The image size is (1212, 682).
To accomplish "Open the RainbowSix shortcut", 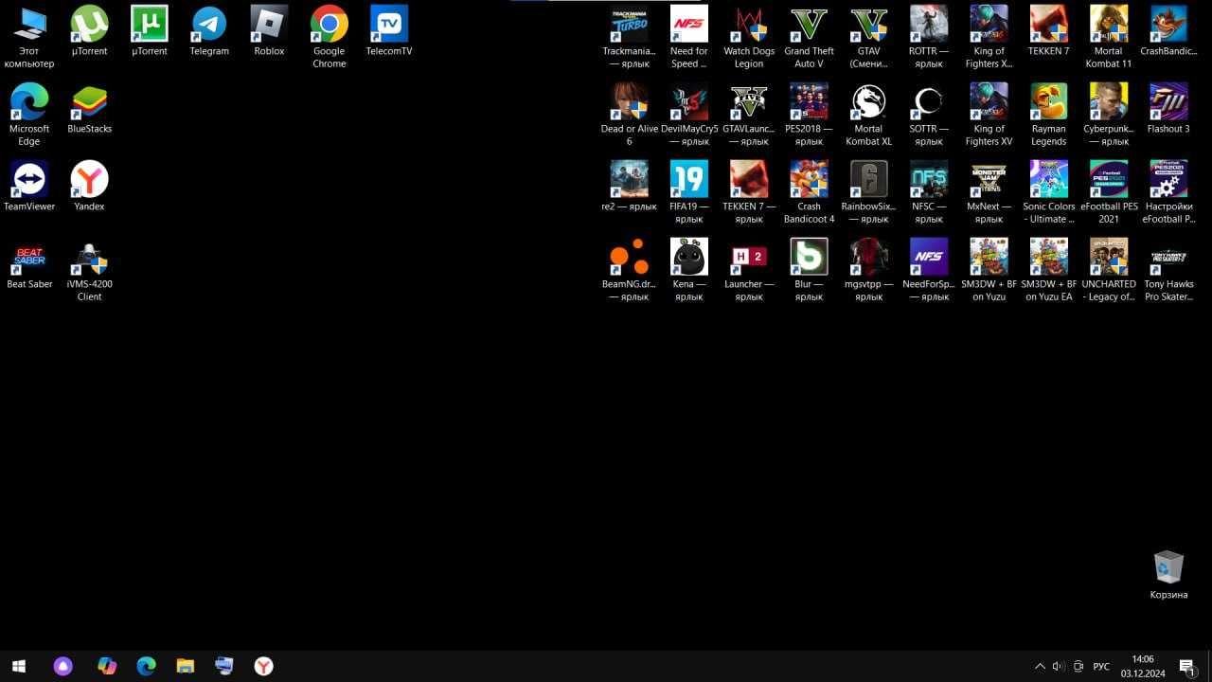I will click(869, 193).
